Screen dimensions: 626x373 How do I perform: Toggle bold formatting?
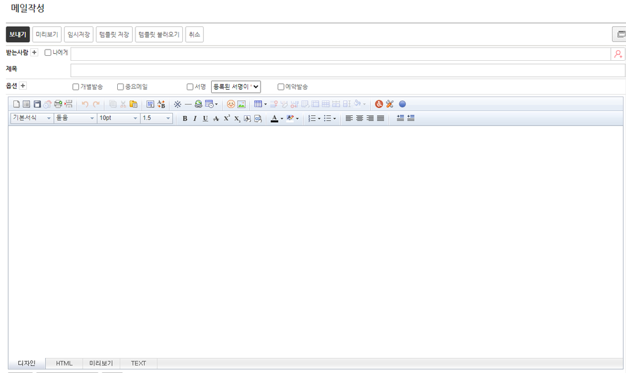(185, 118)
